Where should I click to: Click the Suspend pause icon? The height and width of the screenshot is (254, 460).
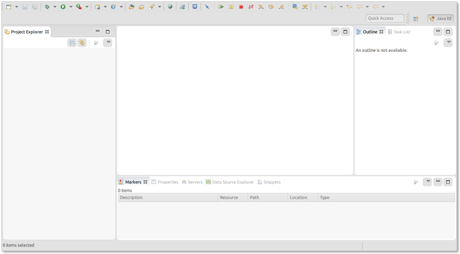point(231,7)
